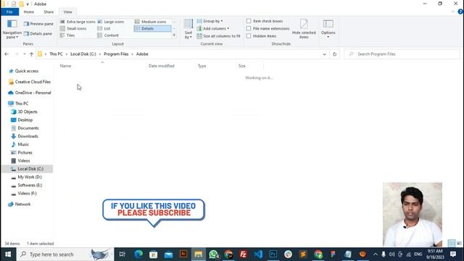Viewport: 464px width, 261px height.
Task: Open Task View on taskbar
Action: (122, 254)
